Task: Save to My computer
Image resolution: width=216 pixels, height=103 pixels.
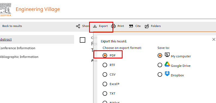Action: coord(160,55)
